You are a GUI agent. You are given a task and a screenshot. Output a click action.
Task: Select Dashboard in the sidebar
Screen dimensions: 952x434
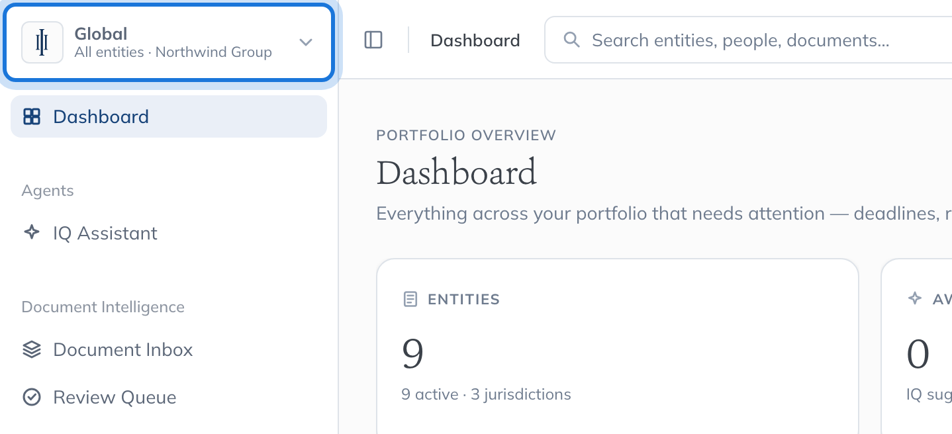click(169, 116)
